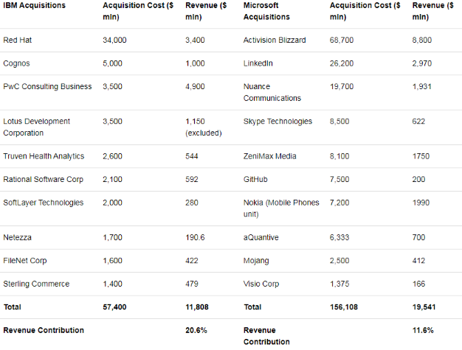Select the SoftLayer Technologies cell
The height and width of the screenshot is (350, 462).
(42, 203)
